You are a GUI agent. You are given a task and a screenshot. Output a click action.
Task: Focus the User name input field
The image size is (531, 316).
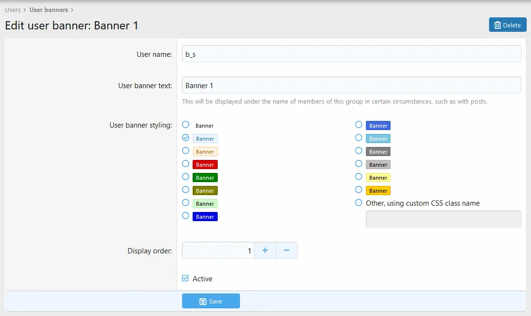(x=351, y=54)
